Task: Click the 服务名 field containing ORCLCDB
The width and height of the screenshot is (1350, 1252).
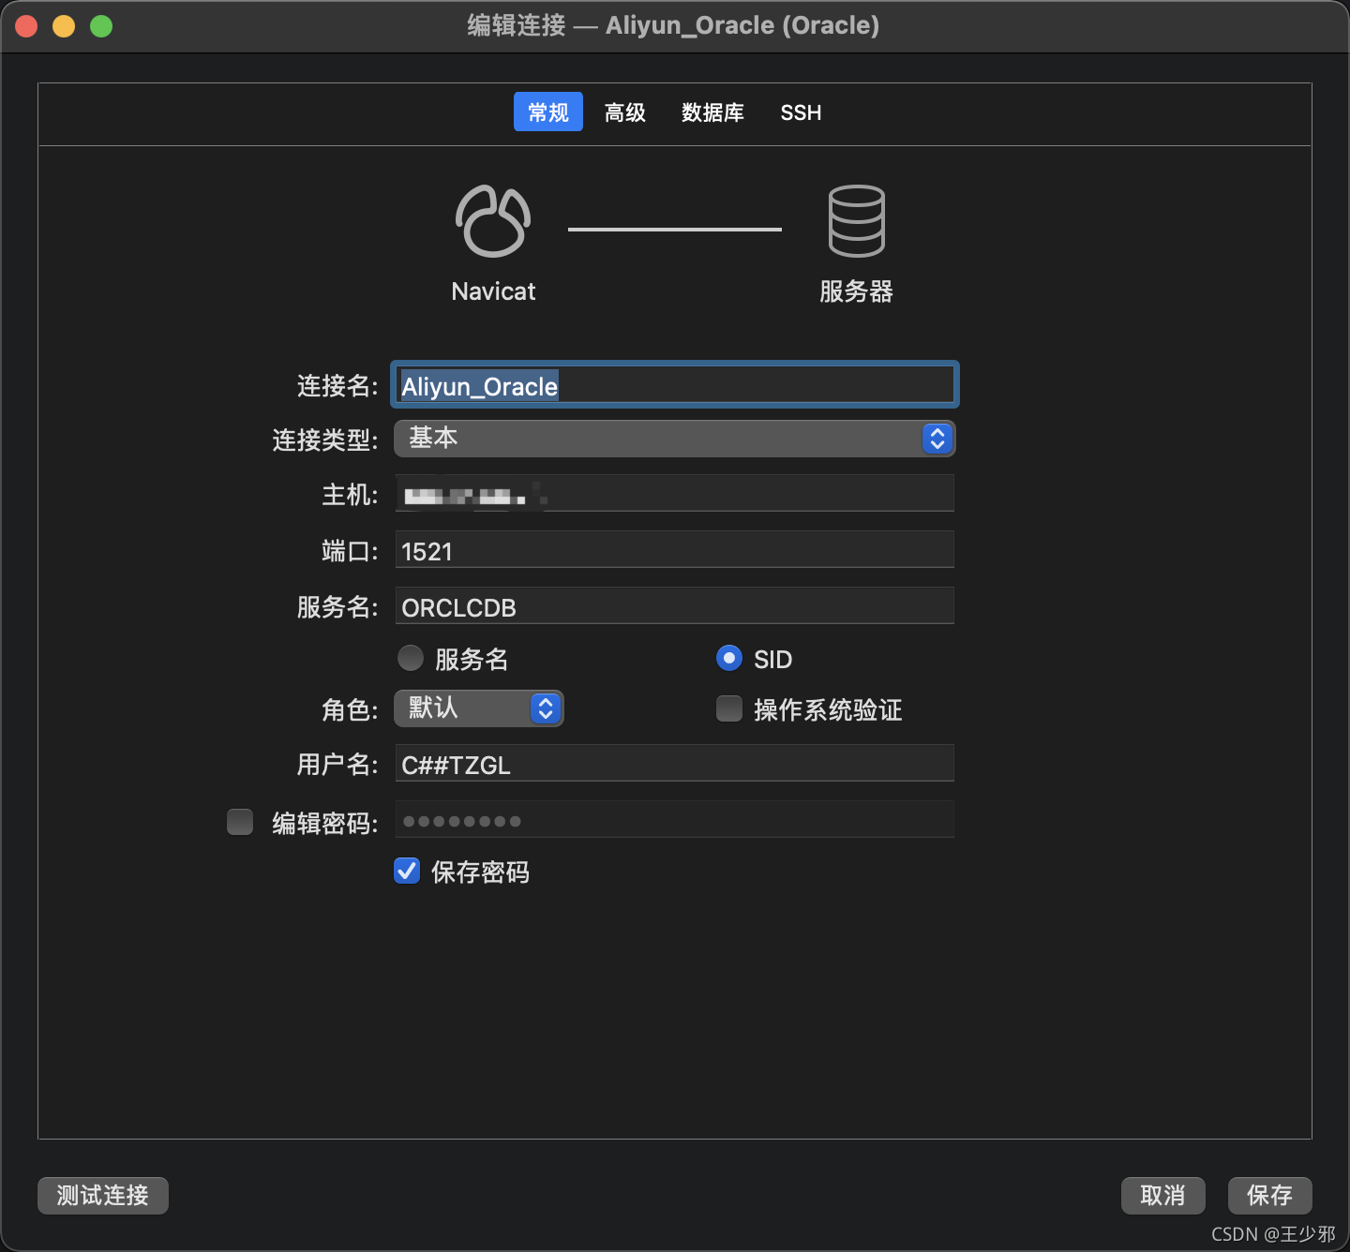Action: (x=674, y=606)
